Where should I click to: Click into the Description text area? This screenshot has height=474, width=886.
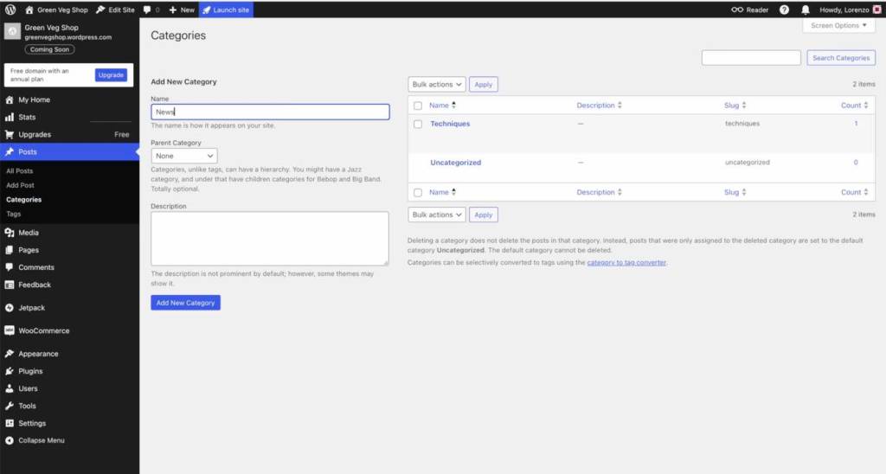(x=269, y=238)
